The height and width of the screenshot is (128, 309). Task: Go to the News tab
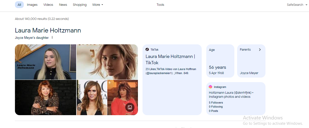tap(63, 5)
